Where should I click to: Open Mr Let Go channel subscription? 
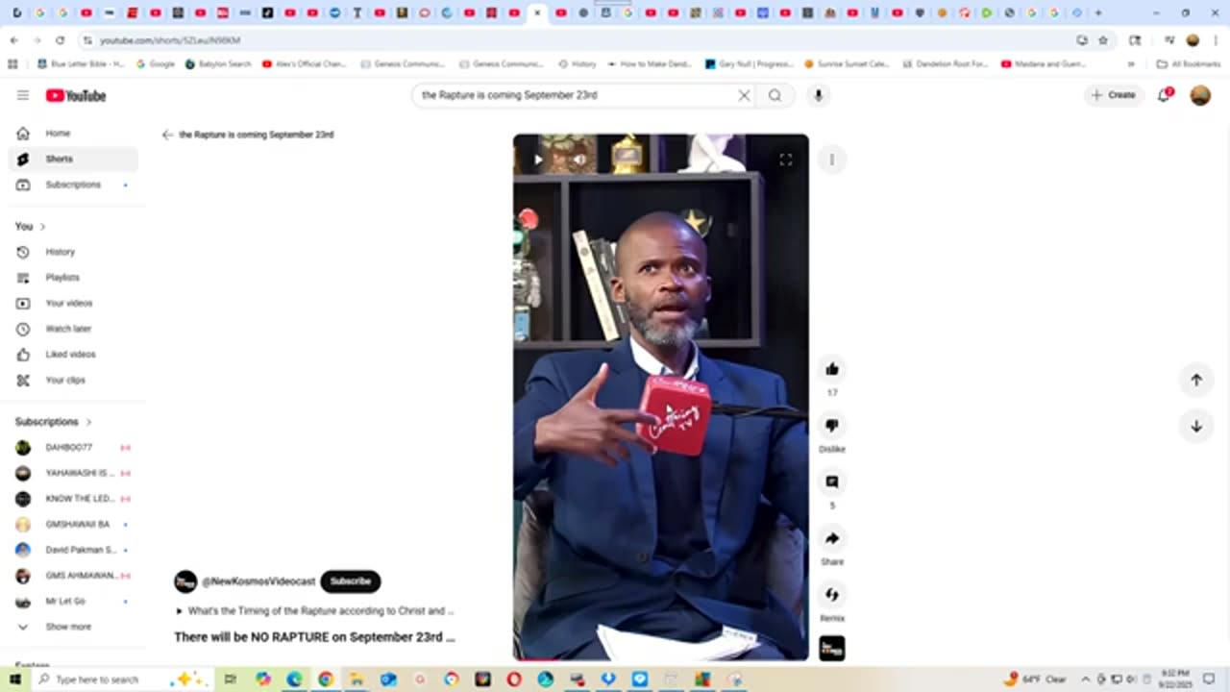coord(73,602)
